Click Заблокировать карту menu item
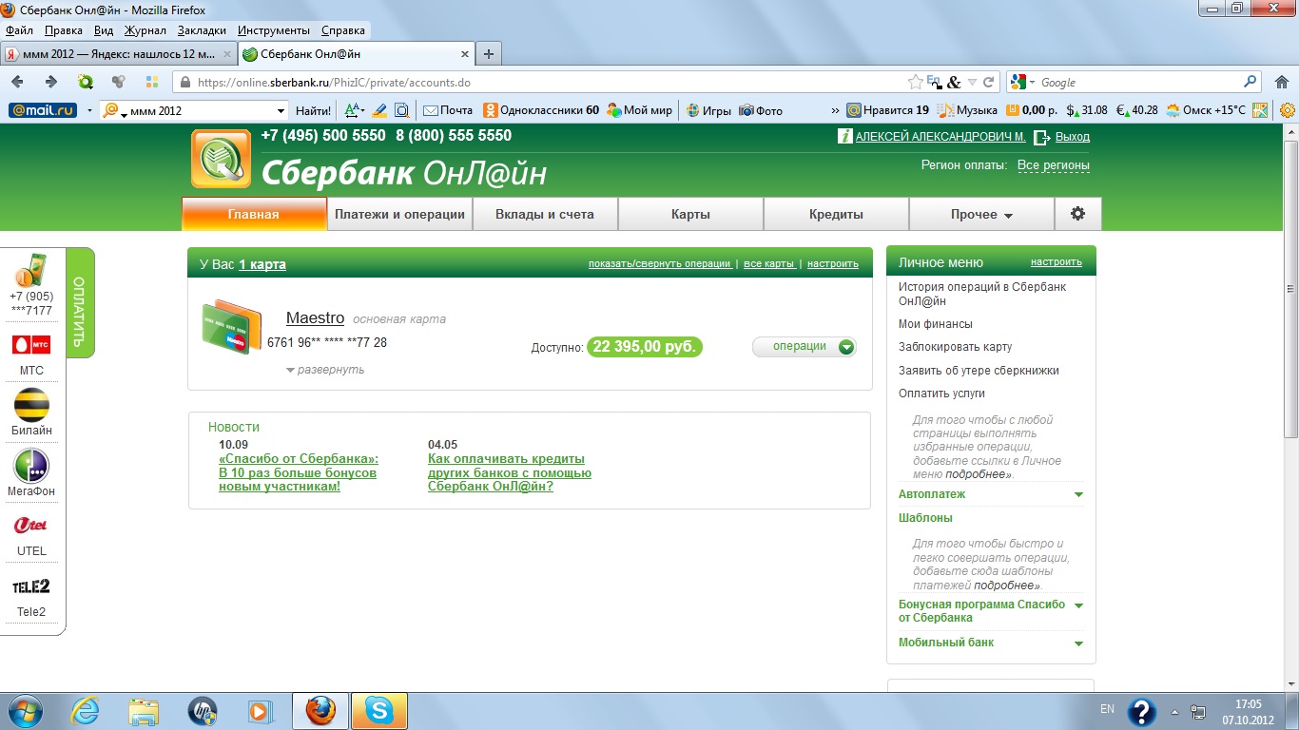Viewport: 1299px width, 730px height. click(956, 347)
